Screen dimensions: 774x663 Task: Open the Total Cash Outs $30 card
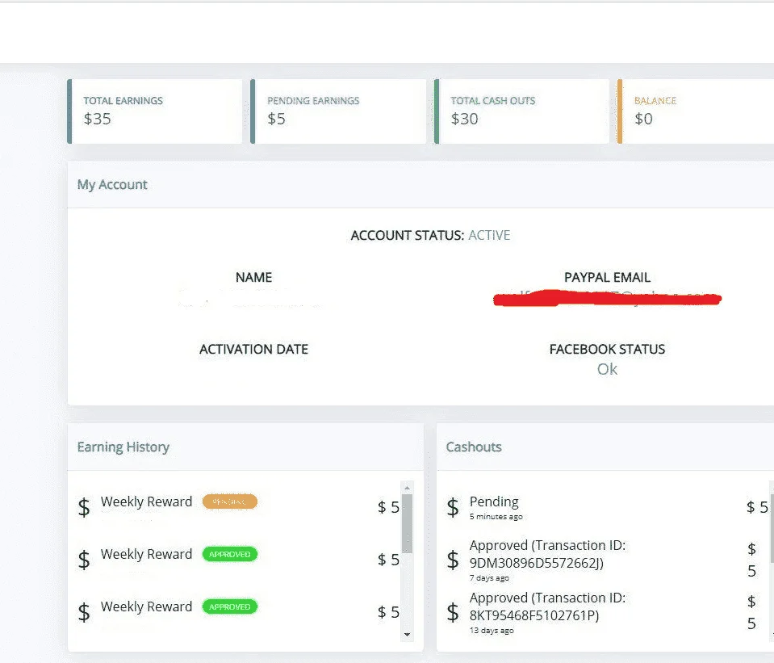(x=521, y=111)
